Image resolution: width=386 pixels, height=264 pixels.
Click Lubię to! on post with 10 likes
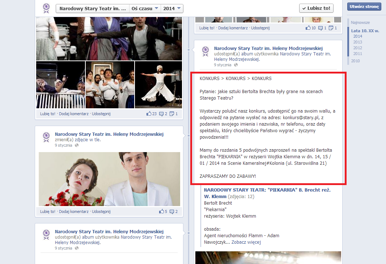click(x=207, y=28)
